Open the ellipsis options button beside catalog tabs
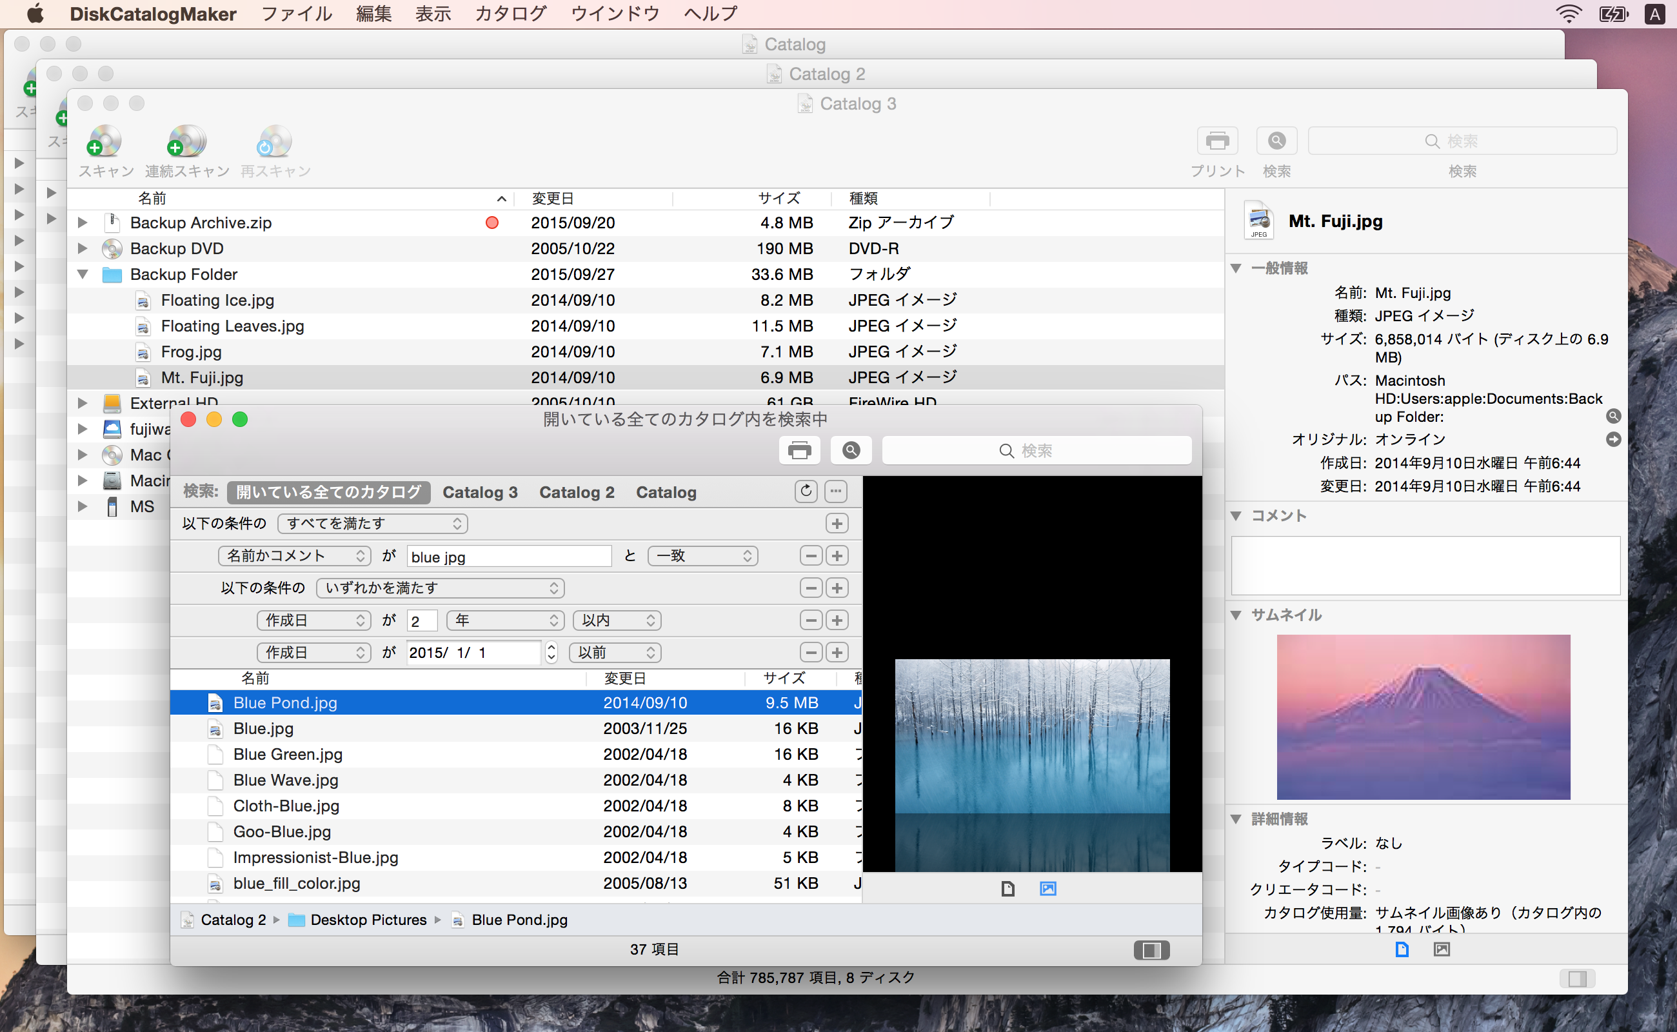The width and height of the screenshot is (1677, 1032). tap(835, 491)
